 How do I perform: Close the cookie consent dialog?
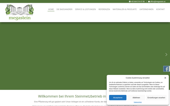165,78
